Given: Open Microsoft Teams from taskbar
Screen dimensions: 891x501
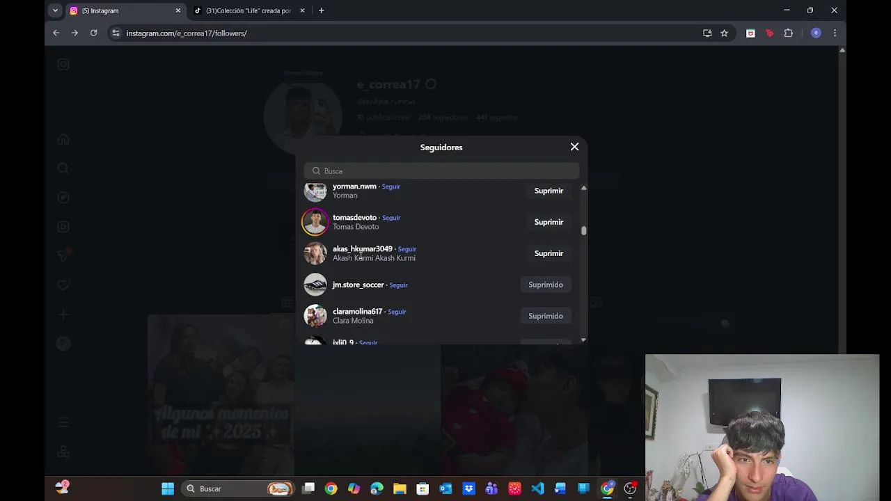Looking at the screenshot, I should tap(491, 488).
